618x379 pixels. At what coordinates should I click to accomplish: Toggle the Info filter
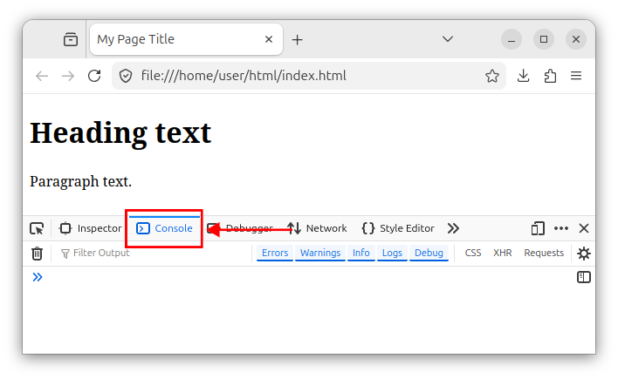point(361,253)
